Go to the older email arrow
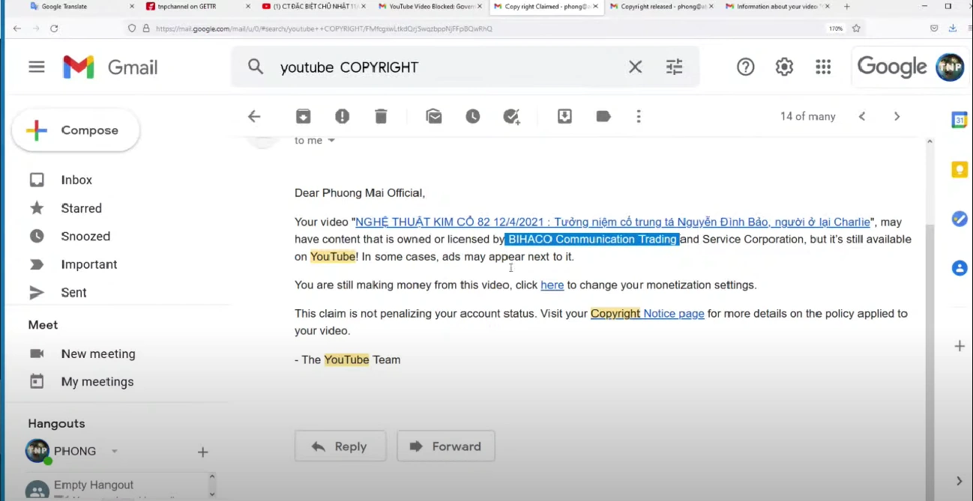The height and width of the screenshot is (501, 973). [x=897, y=116]
